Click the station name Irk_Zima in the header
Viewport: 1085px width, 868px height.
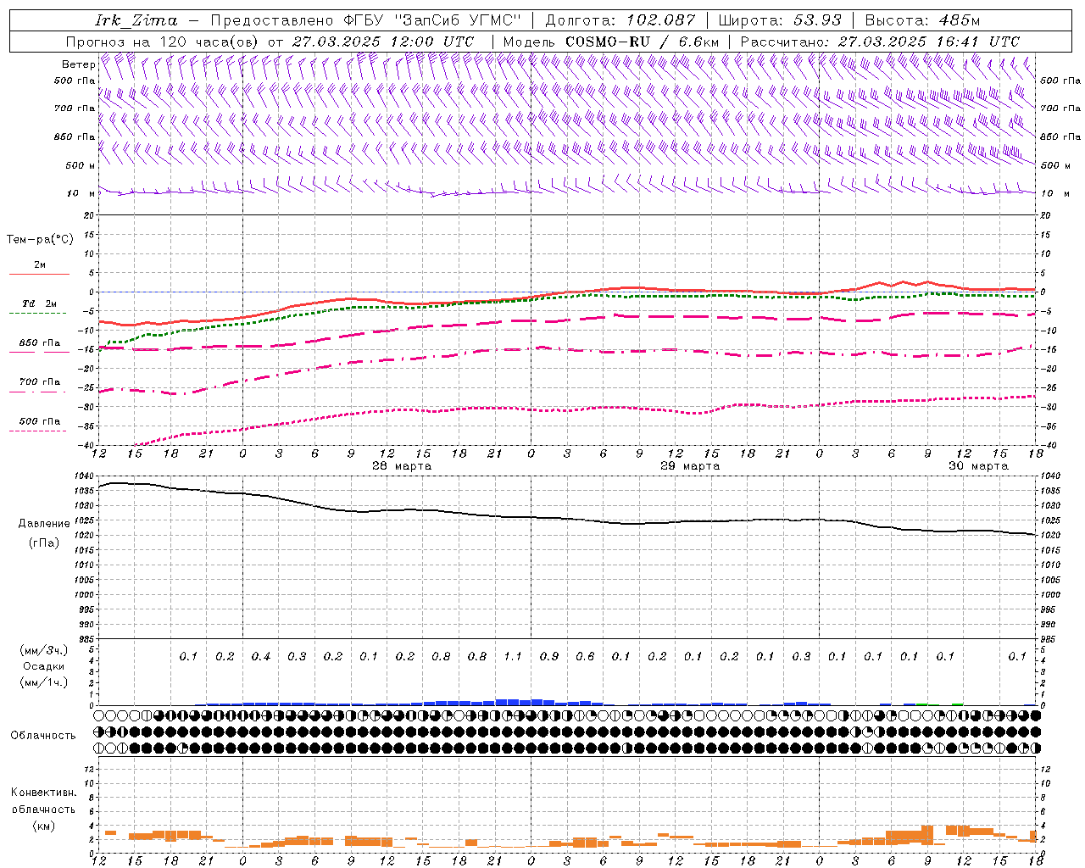[136, 20]
